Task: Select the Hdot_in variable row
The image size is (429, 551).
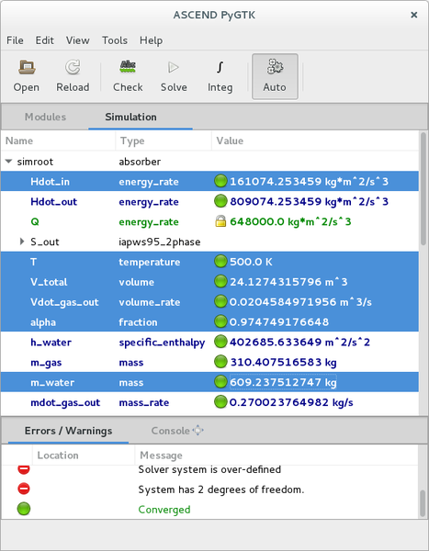Action: click(x=210, y=181)
